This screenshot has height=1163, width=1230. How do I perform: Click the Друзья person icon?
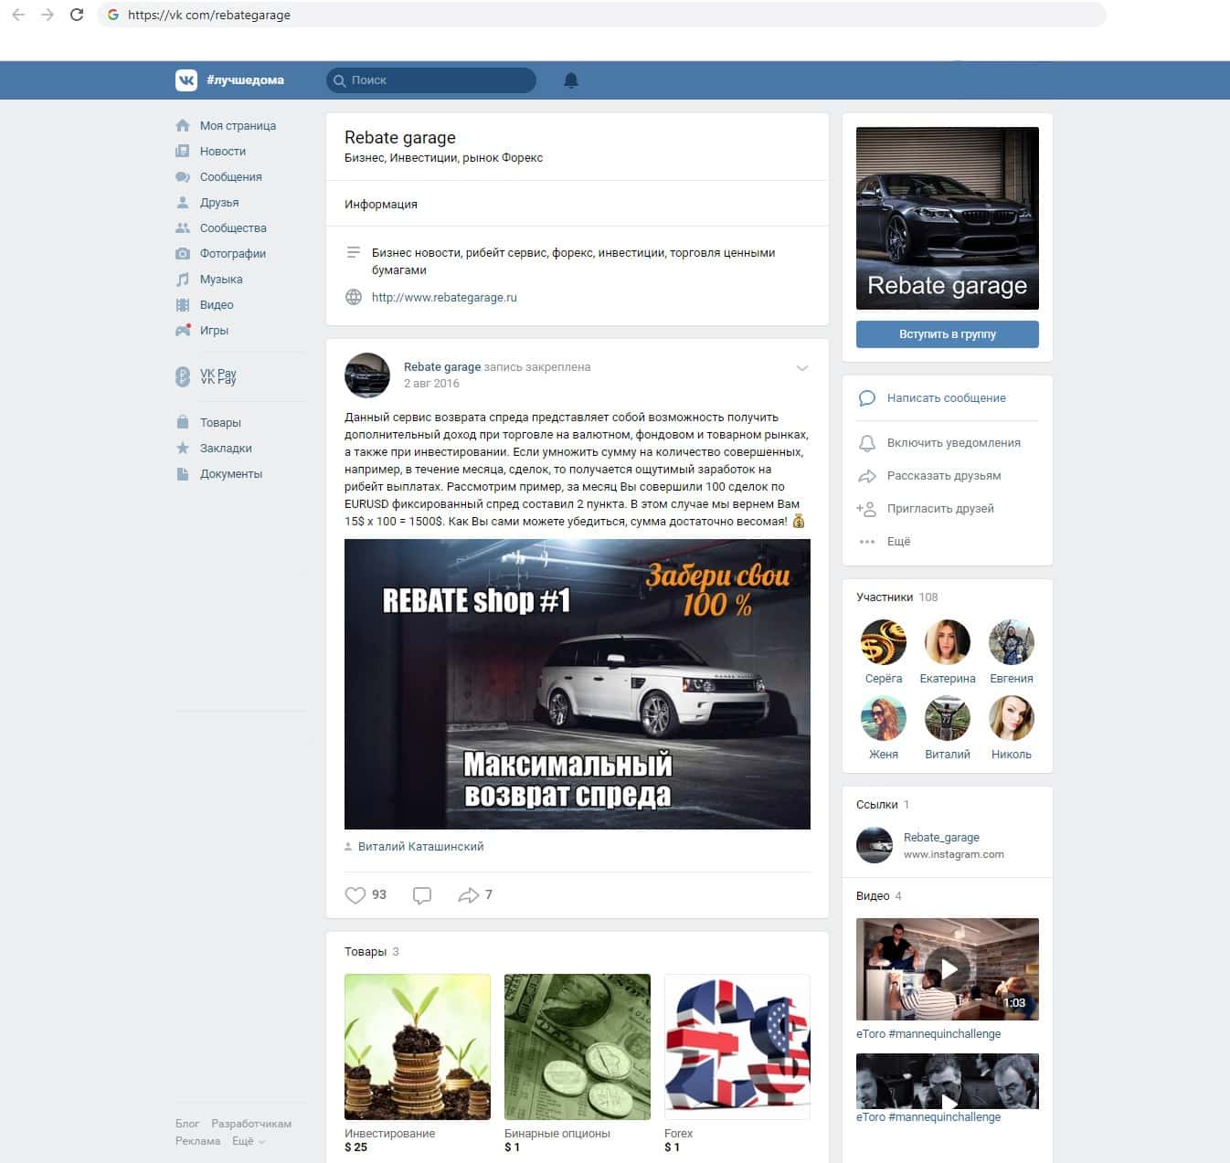pyautogui.click(x=183, y=203)
